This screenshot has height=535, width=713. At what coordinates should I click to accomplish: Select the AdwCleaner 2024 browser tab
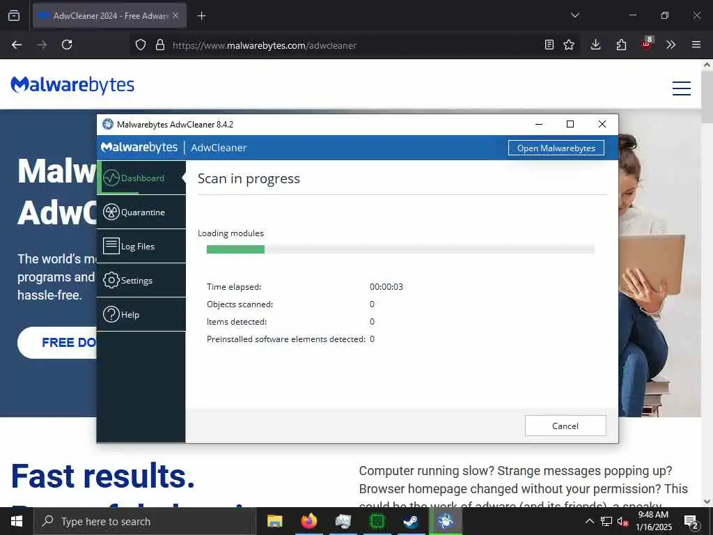109,15
